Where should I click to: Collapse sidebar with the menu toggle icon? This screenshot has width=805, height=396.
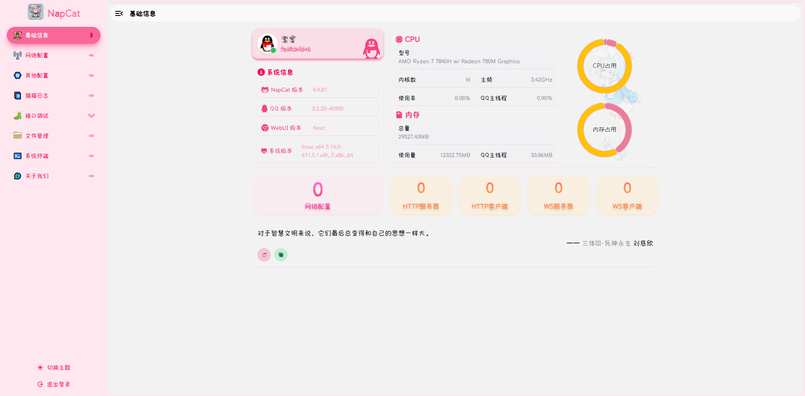(119, 13)
